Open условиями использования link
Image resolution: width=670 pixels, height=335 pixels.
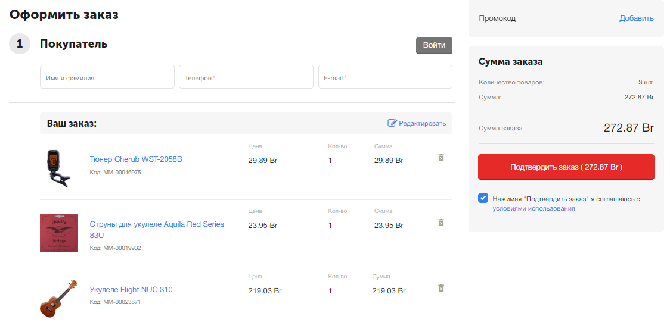[x=533, y=209]
